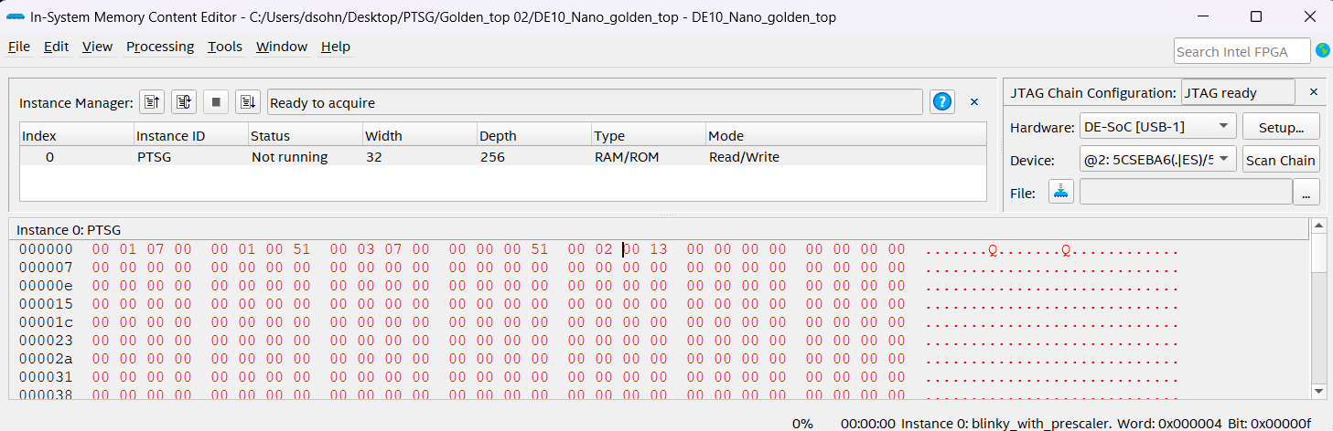Viewport: 1333px width, 431px height.
Task: Click the Instance ID column header
Action: [x=191, y=135]
